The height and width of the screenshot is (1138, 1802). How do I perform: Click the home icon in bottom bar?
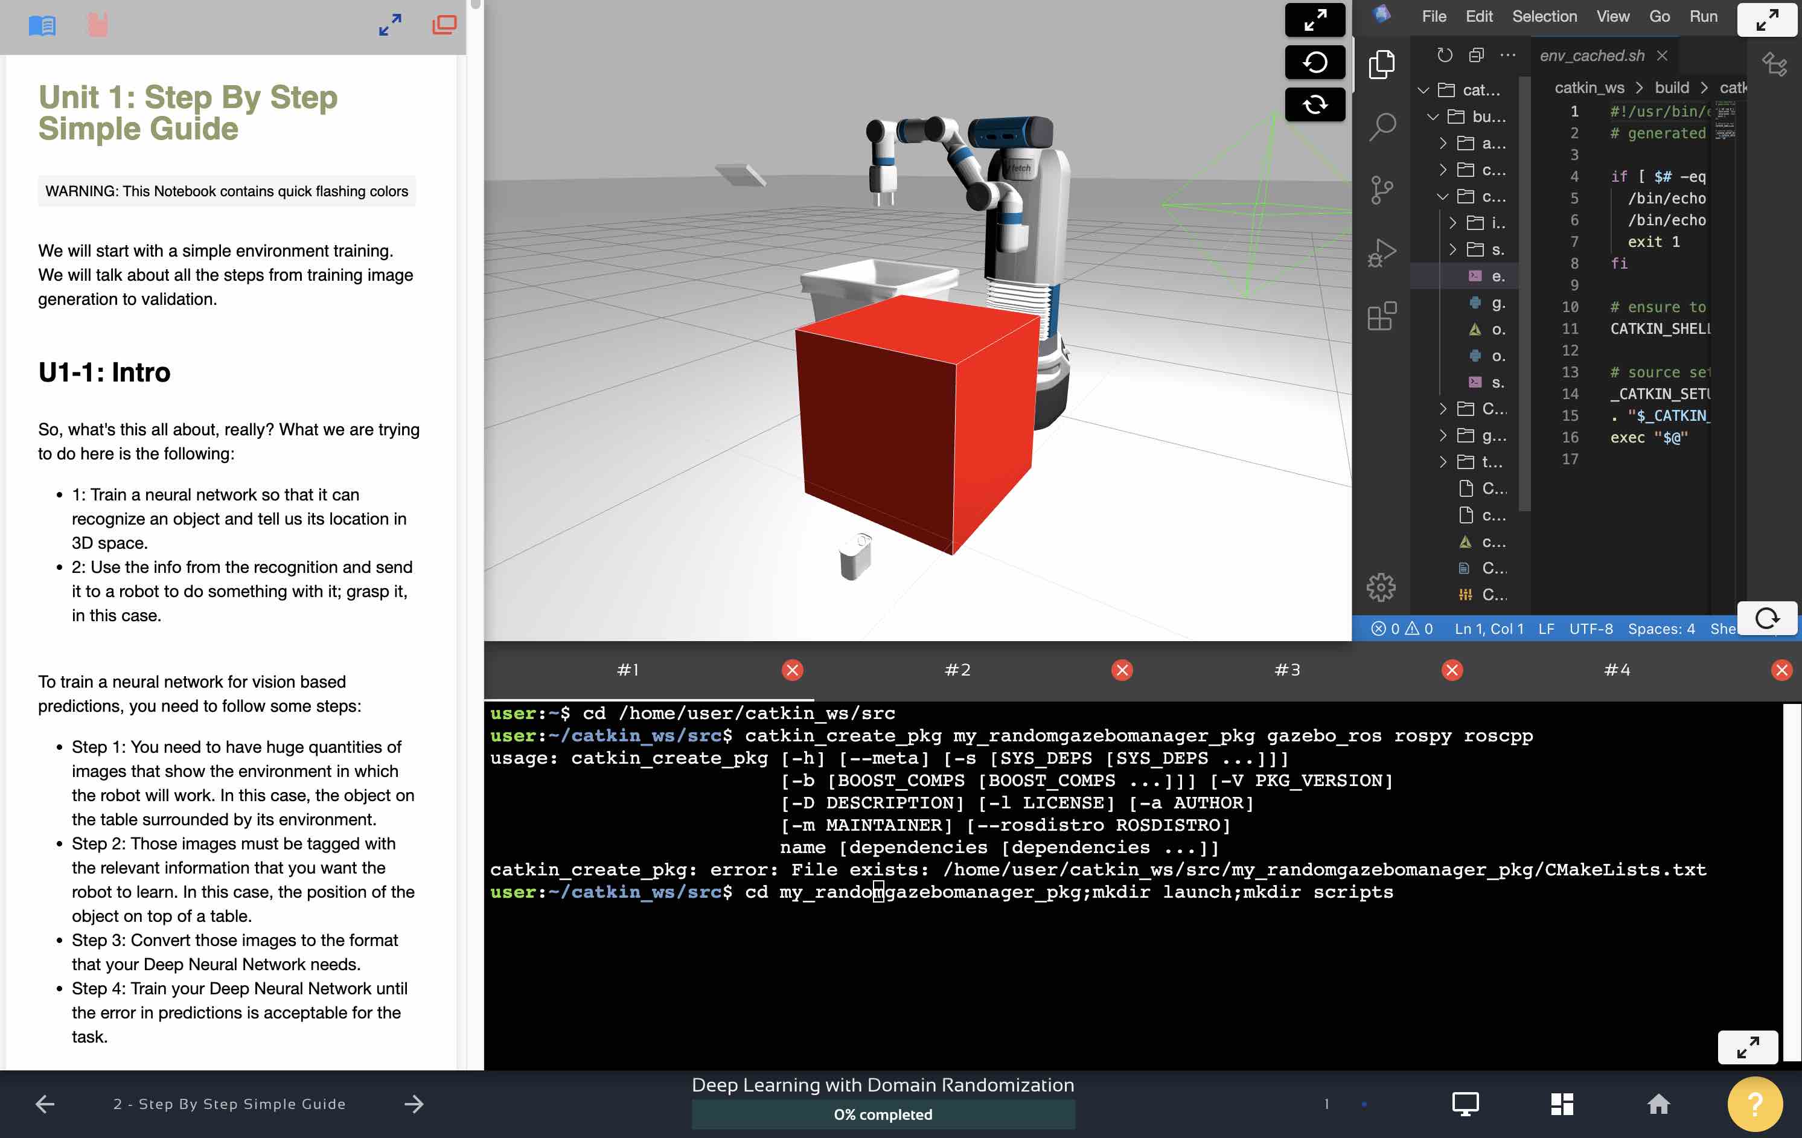click(x=1658, y=1104)
